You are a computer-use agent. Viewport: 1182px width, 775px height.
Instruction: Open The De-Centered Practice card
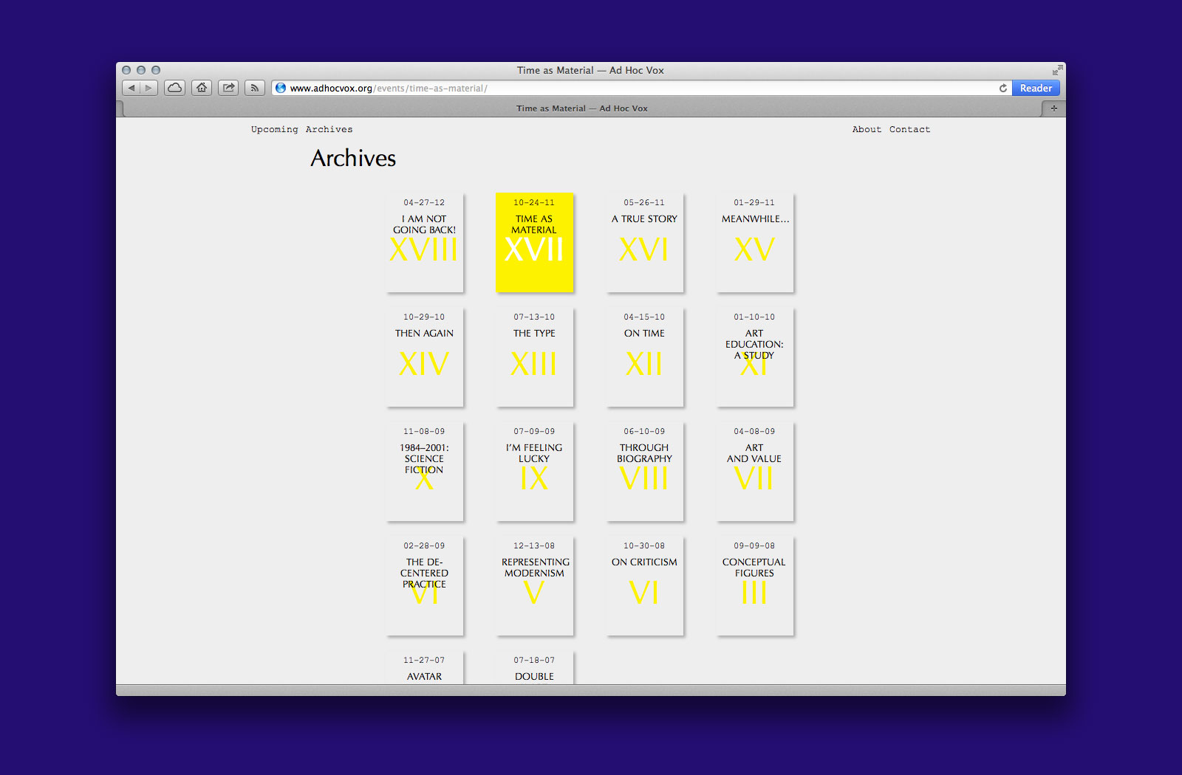(424, 586)
